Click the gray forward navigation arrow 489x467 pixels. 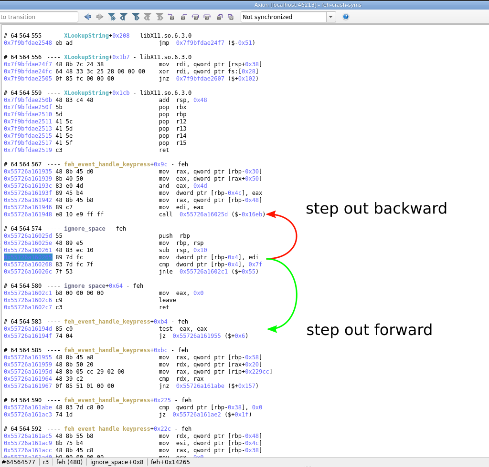[100, 17]
